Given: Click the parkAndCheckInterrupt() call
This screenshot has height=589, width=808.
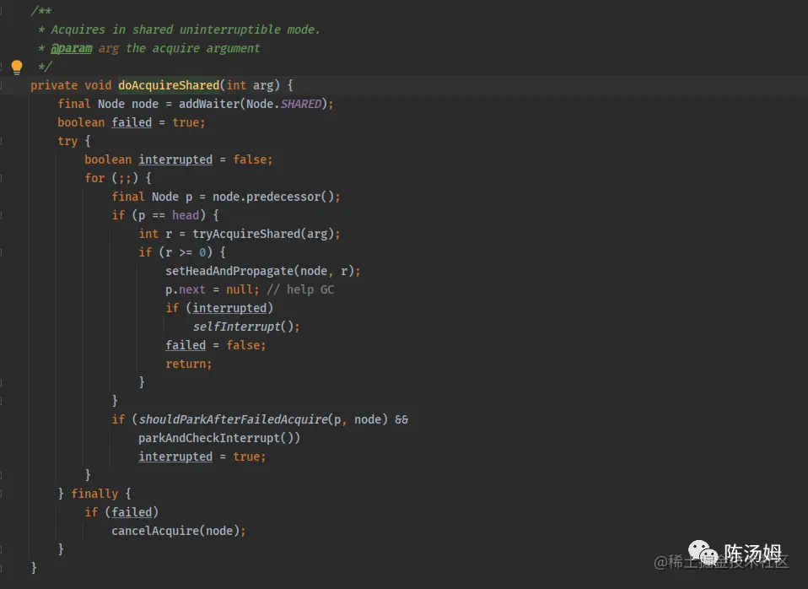Looking at the screenshot, I should point(219,438).
